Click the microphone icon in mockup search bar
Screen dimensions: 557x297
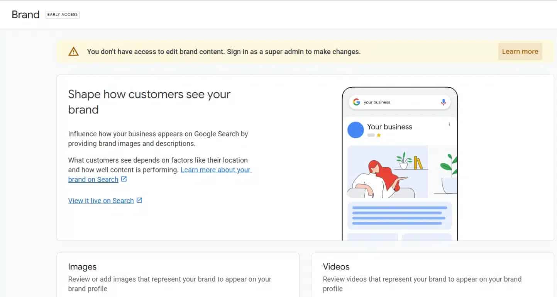pos(443,102)
